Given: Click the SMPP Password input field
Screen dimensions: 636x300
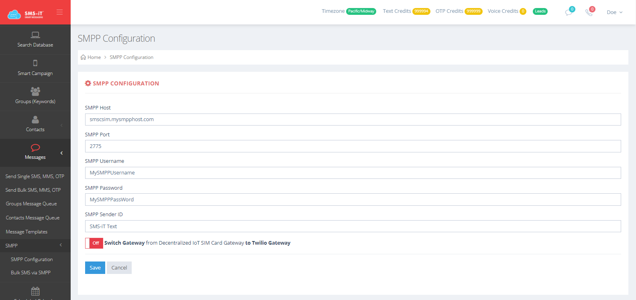Looking at the screenshot, I should tap(353, 200).
